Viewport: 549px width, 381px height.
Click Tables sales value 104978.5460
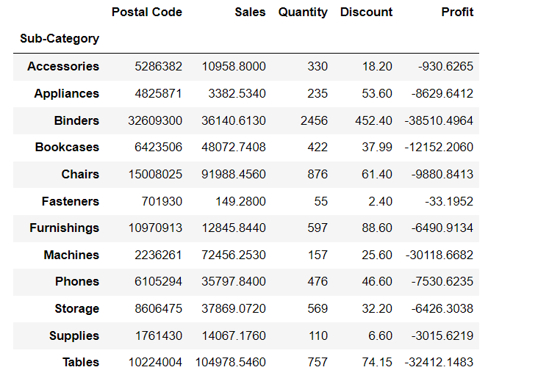(230, 363)
